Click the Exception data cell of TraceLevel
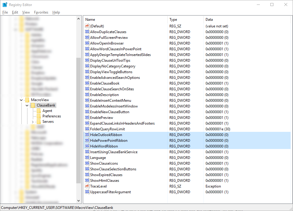Screen dimensions: 293x211 [213, 186]
